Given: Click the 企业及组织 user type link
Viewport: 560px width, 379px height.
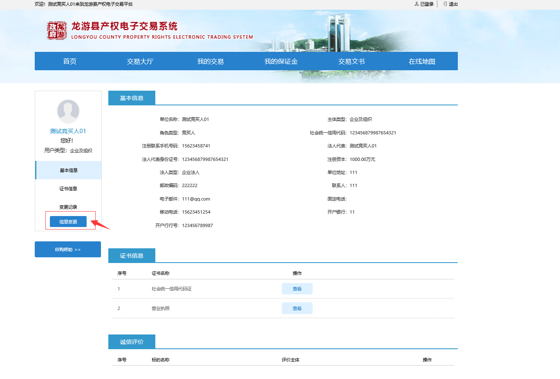Looking at the screenshot, I should pyautogui.click(x=81, y=151).
